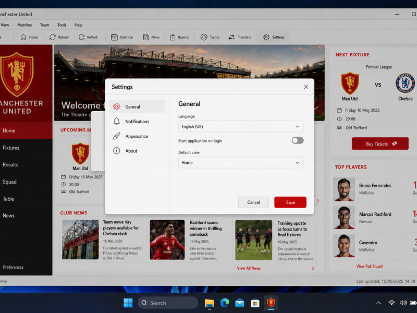Viewport: 417px width, 313px height.
Task: Select Table in the sidebar
Action: [x=26, y=199]
